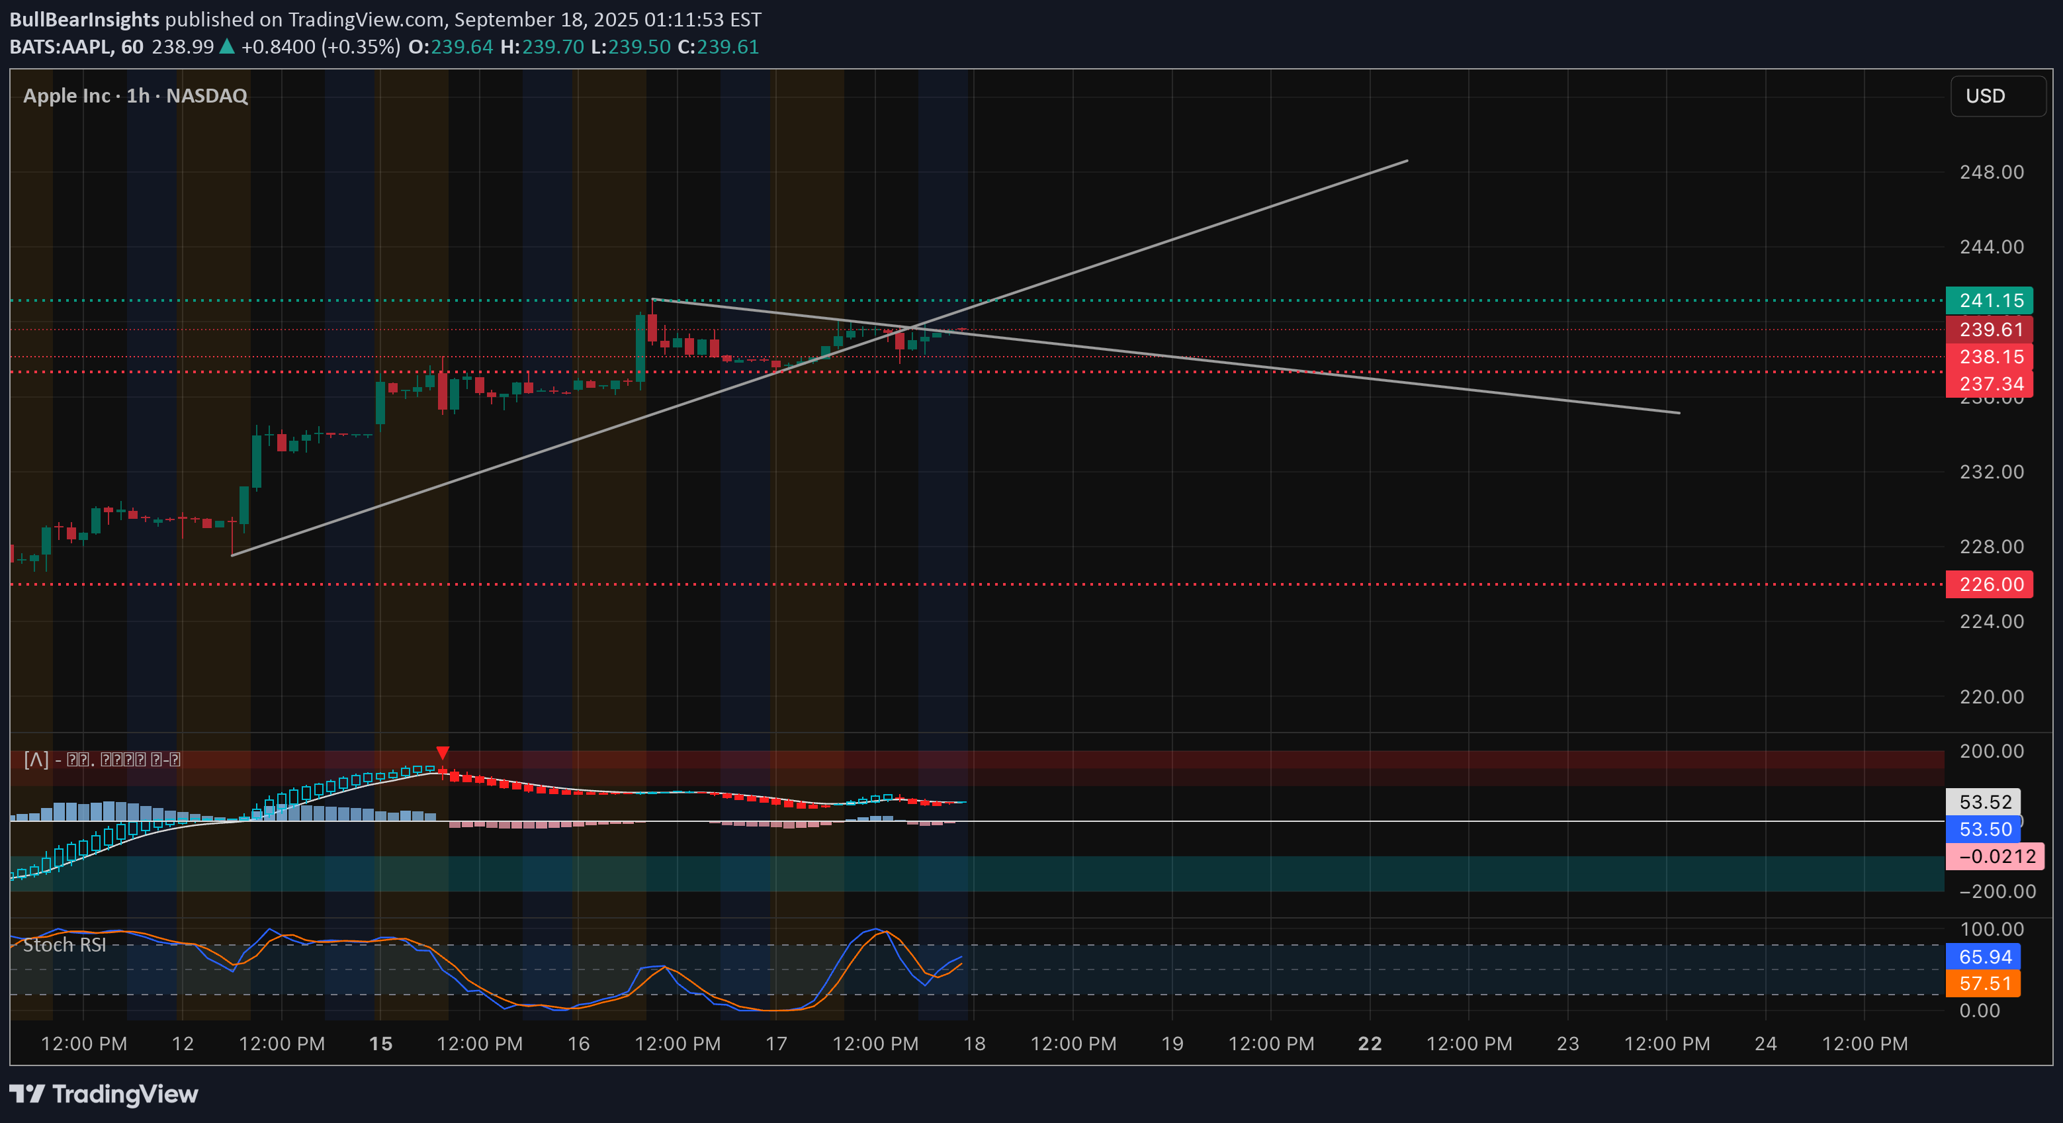
Task: Click the 16 date label on time axis
Action: 578,1044
